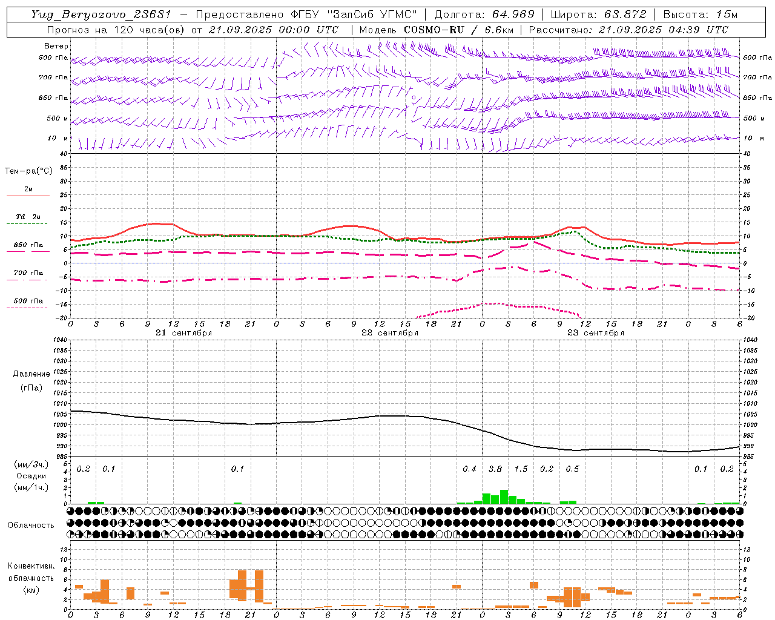Click the Модель COSMO-RU / 6.6км text
The image size is (775, 620).
[x=436, y=29]
